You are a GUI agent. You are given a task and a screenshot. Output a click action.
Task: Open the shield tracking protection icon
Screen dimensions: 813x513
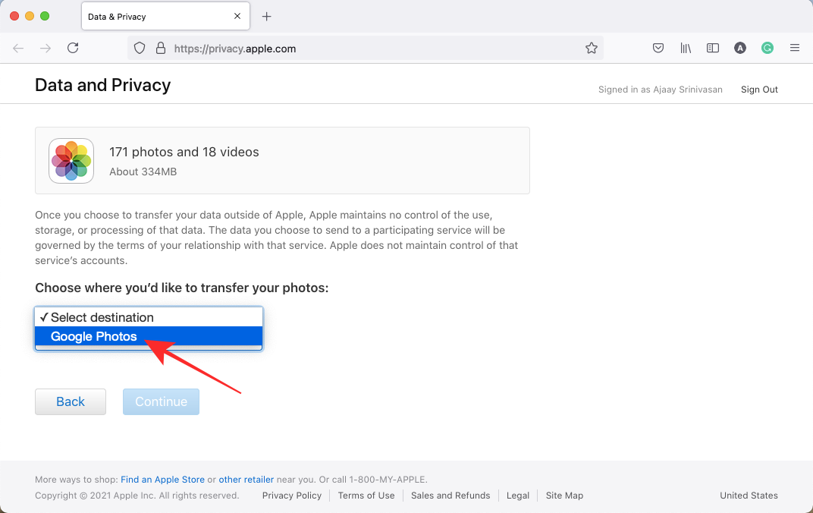point(140,49)
